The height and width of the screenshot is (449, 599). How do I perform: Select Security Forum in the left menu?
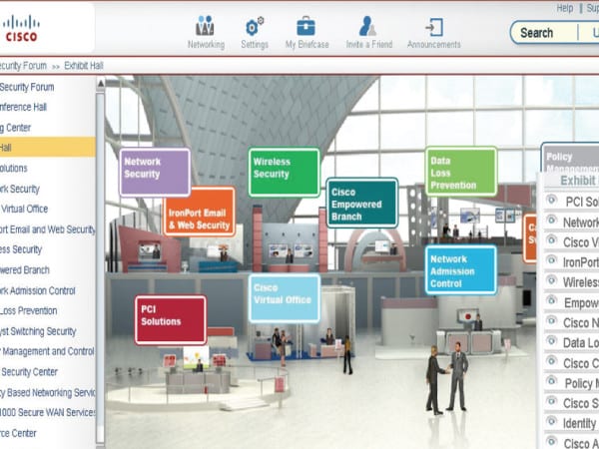click(27, 87)
